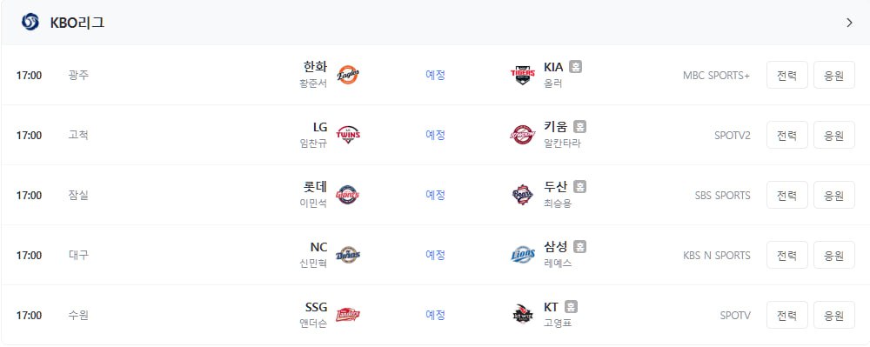Viewport: 870px width, 347px height.
Task: Click the 홈 badge next to 두산
Action: point(579,187)
